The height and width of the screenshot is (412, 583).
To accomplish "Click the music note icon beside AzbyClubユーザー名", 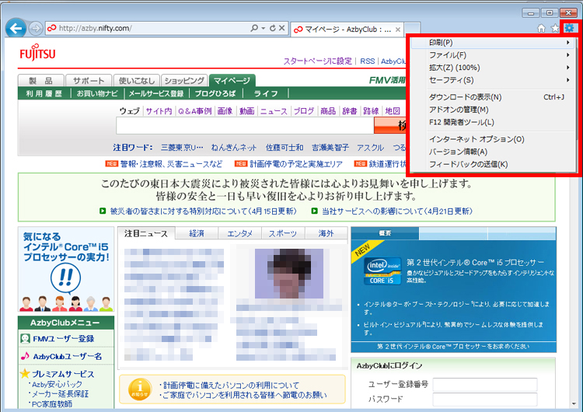I will (26, 356).
